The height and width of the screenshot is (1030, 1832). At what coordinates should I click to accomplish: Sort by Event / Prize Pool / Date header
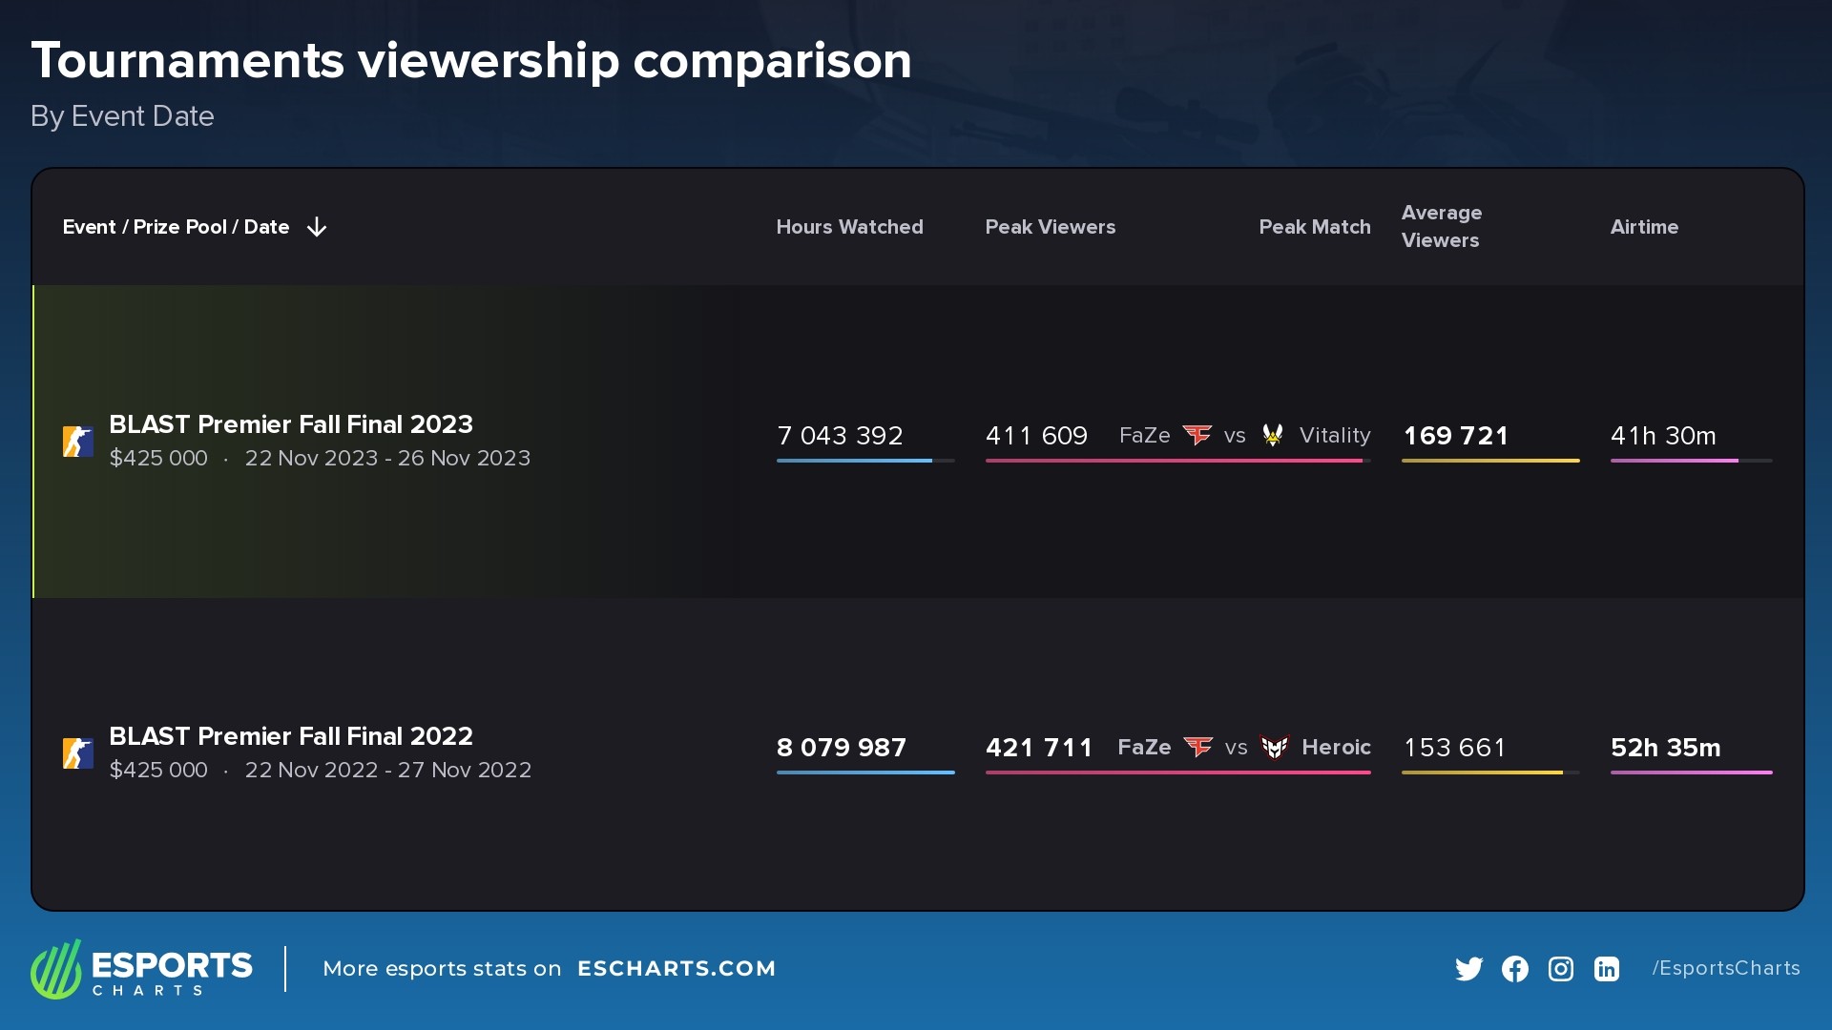click(176, 227)
